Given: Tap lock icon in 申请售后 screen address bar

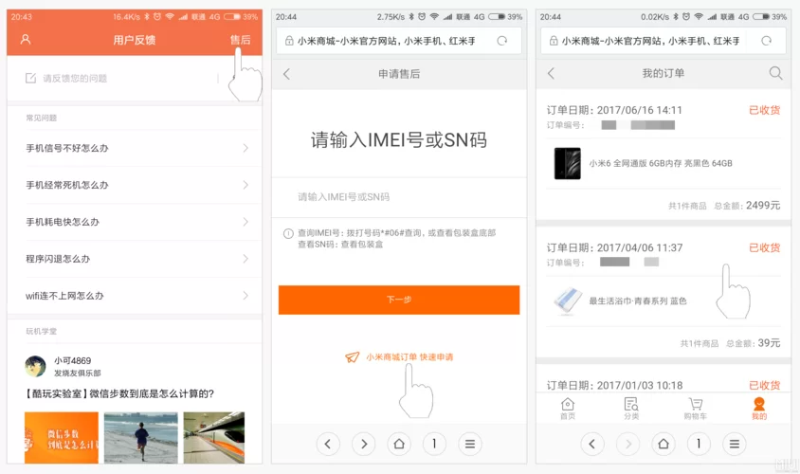Looking at the screenshot, I should 289,41.
